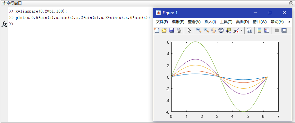The width and height of the screenshot is (295, 123).
Task: Activate the Data Cursor tool
Action: point(228,30)
